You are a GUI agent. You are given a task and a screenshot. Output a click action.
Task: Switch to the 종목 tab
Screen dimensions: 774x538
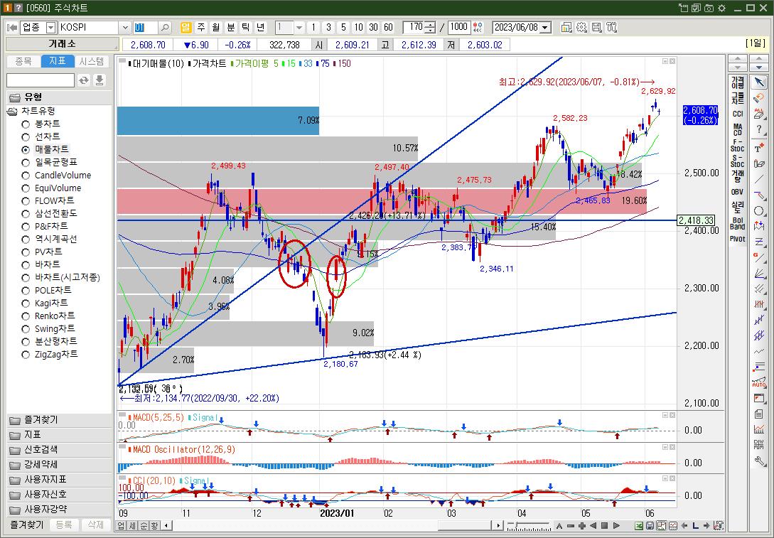tap(23, 61)
